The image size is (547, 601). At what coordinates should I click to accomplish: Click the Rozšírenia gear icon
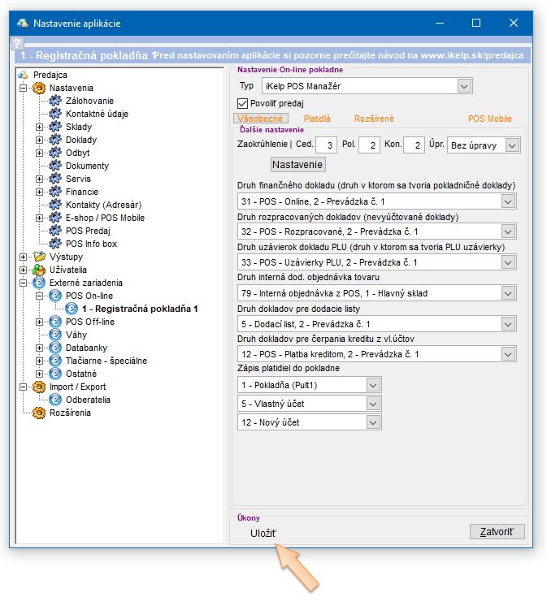click(x=39, y=413)
